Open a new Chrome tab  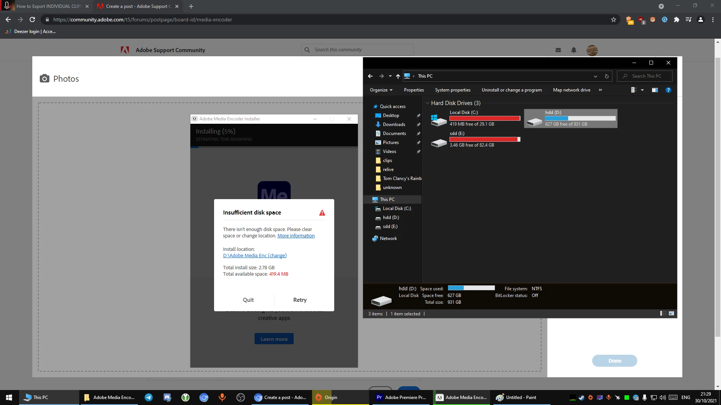click(x=191, y=6)
